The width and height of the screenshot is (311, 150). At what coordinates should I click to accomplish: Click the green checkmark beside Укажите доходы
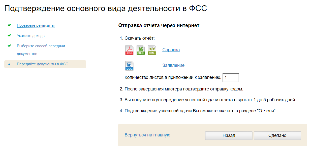[x=9, y=35]
